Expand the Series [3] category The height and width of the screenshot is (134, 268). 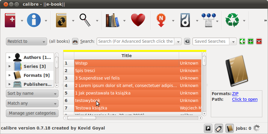(x=10, y=66)
